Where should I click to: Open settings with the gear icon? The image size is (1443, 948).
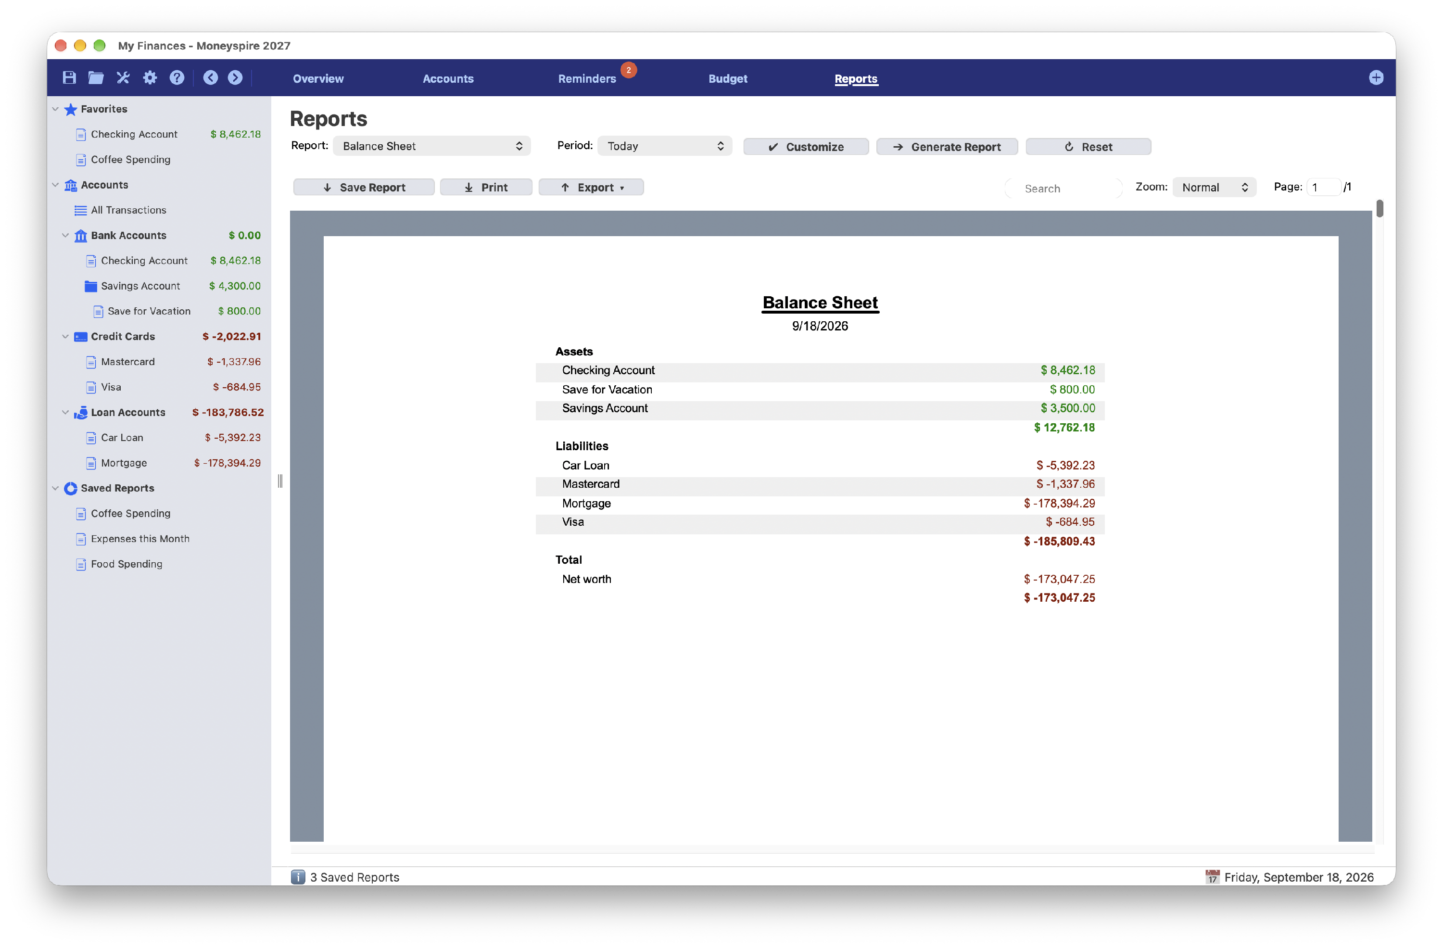click(150, 77)
